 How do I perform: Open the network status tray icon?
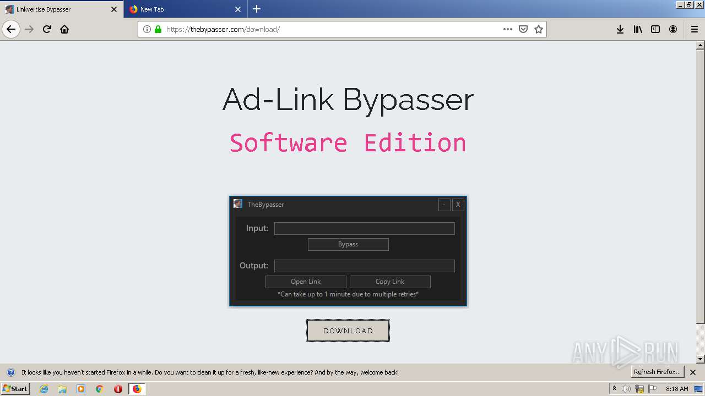click(x=639, y=389)
